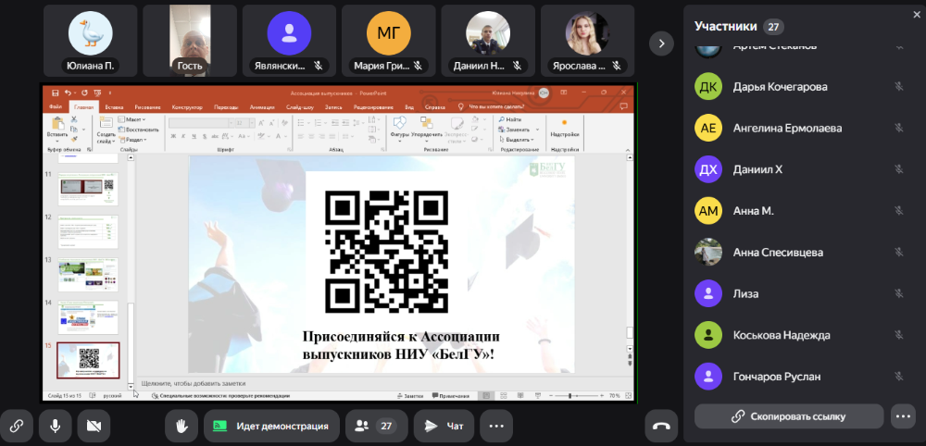Click the Вставить paste icon
This screenshot has height=446, width=926.
(57, 123)
